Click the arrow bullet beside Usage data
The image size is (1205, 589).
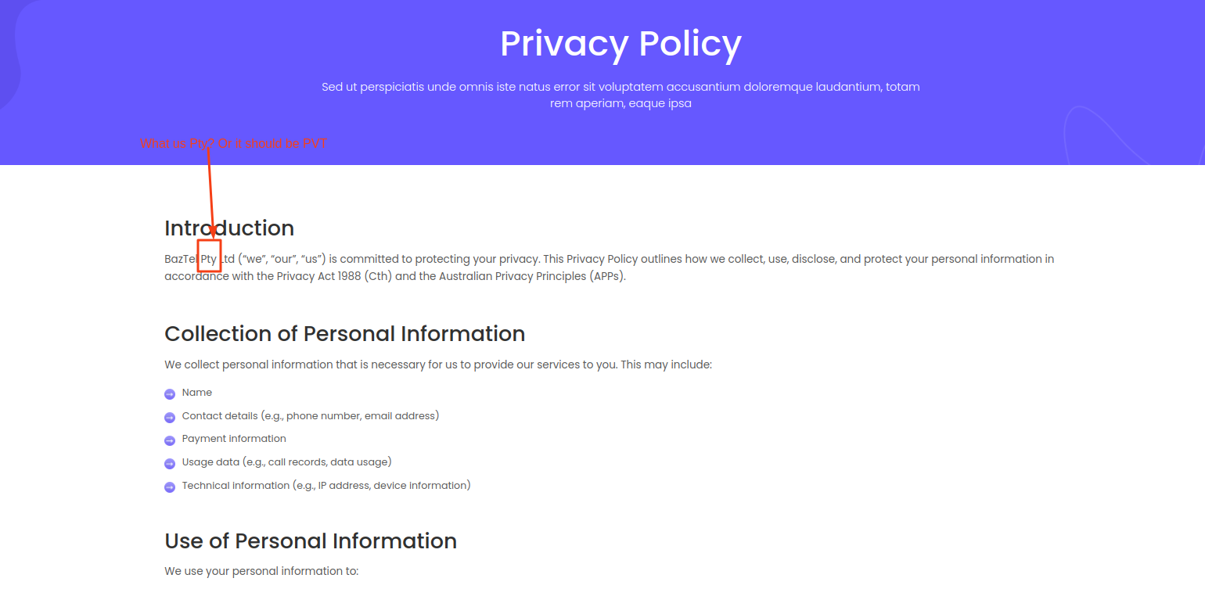tap(170, 464)
